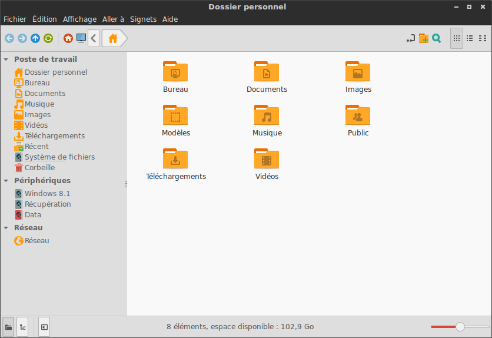Select the Images folder icon
The width and height of the screenshot is (492, 338).
tap(358, 72)
